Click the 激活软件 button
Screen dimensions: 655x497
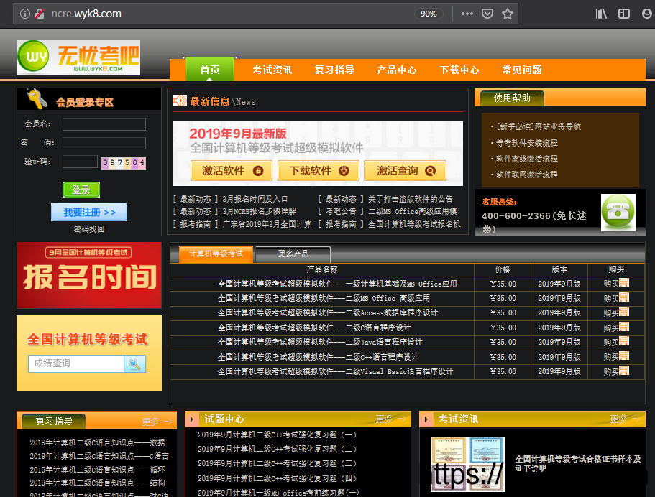[232, 171]
